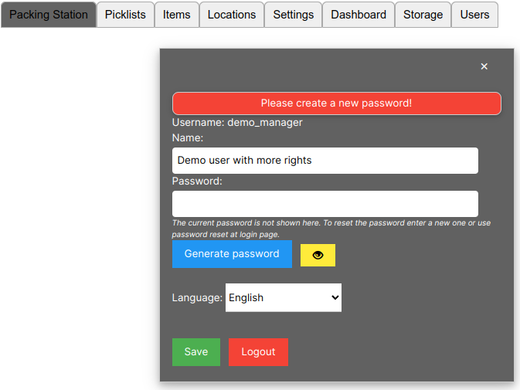View the Dashboard tab

[x=359, y=15]
